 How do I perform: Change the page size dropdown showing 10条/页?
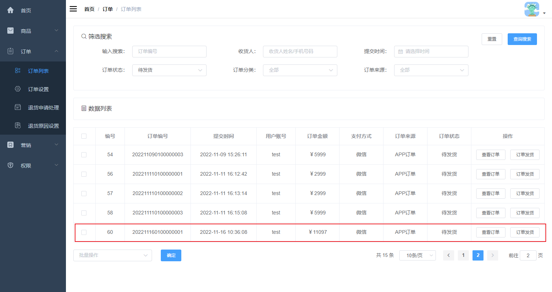point(418,255)
